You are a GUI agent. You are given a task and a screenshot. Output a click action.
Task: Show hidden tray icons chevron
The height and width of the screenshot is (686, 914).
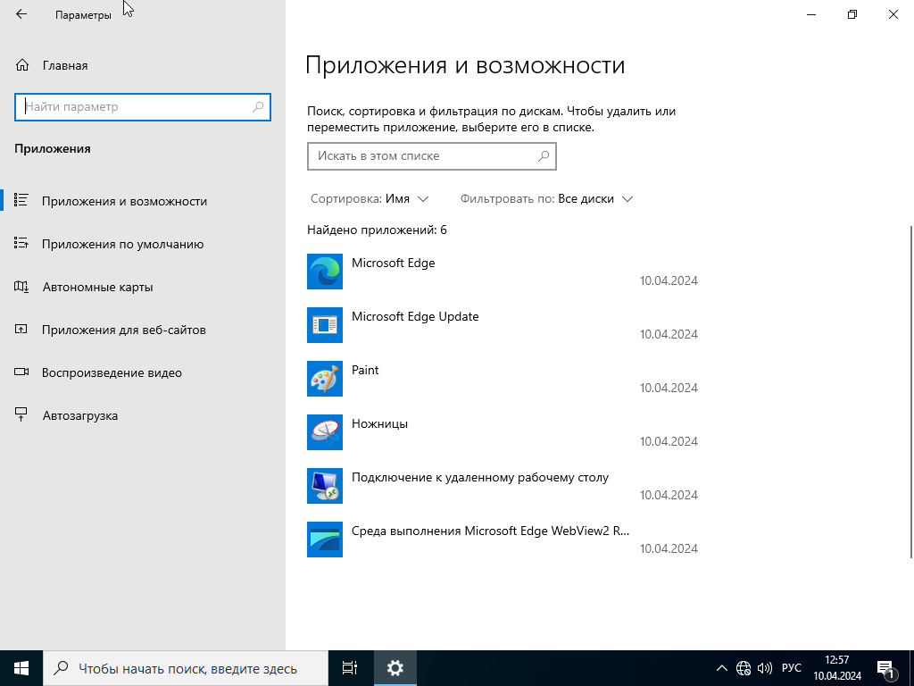722,668
